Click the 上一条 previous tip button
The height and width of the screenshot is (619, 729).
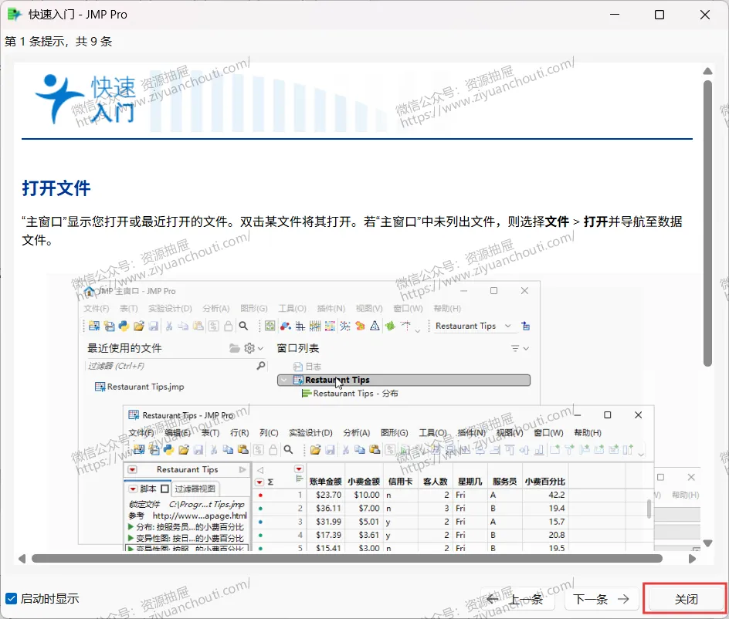(x=517, y=599)
